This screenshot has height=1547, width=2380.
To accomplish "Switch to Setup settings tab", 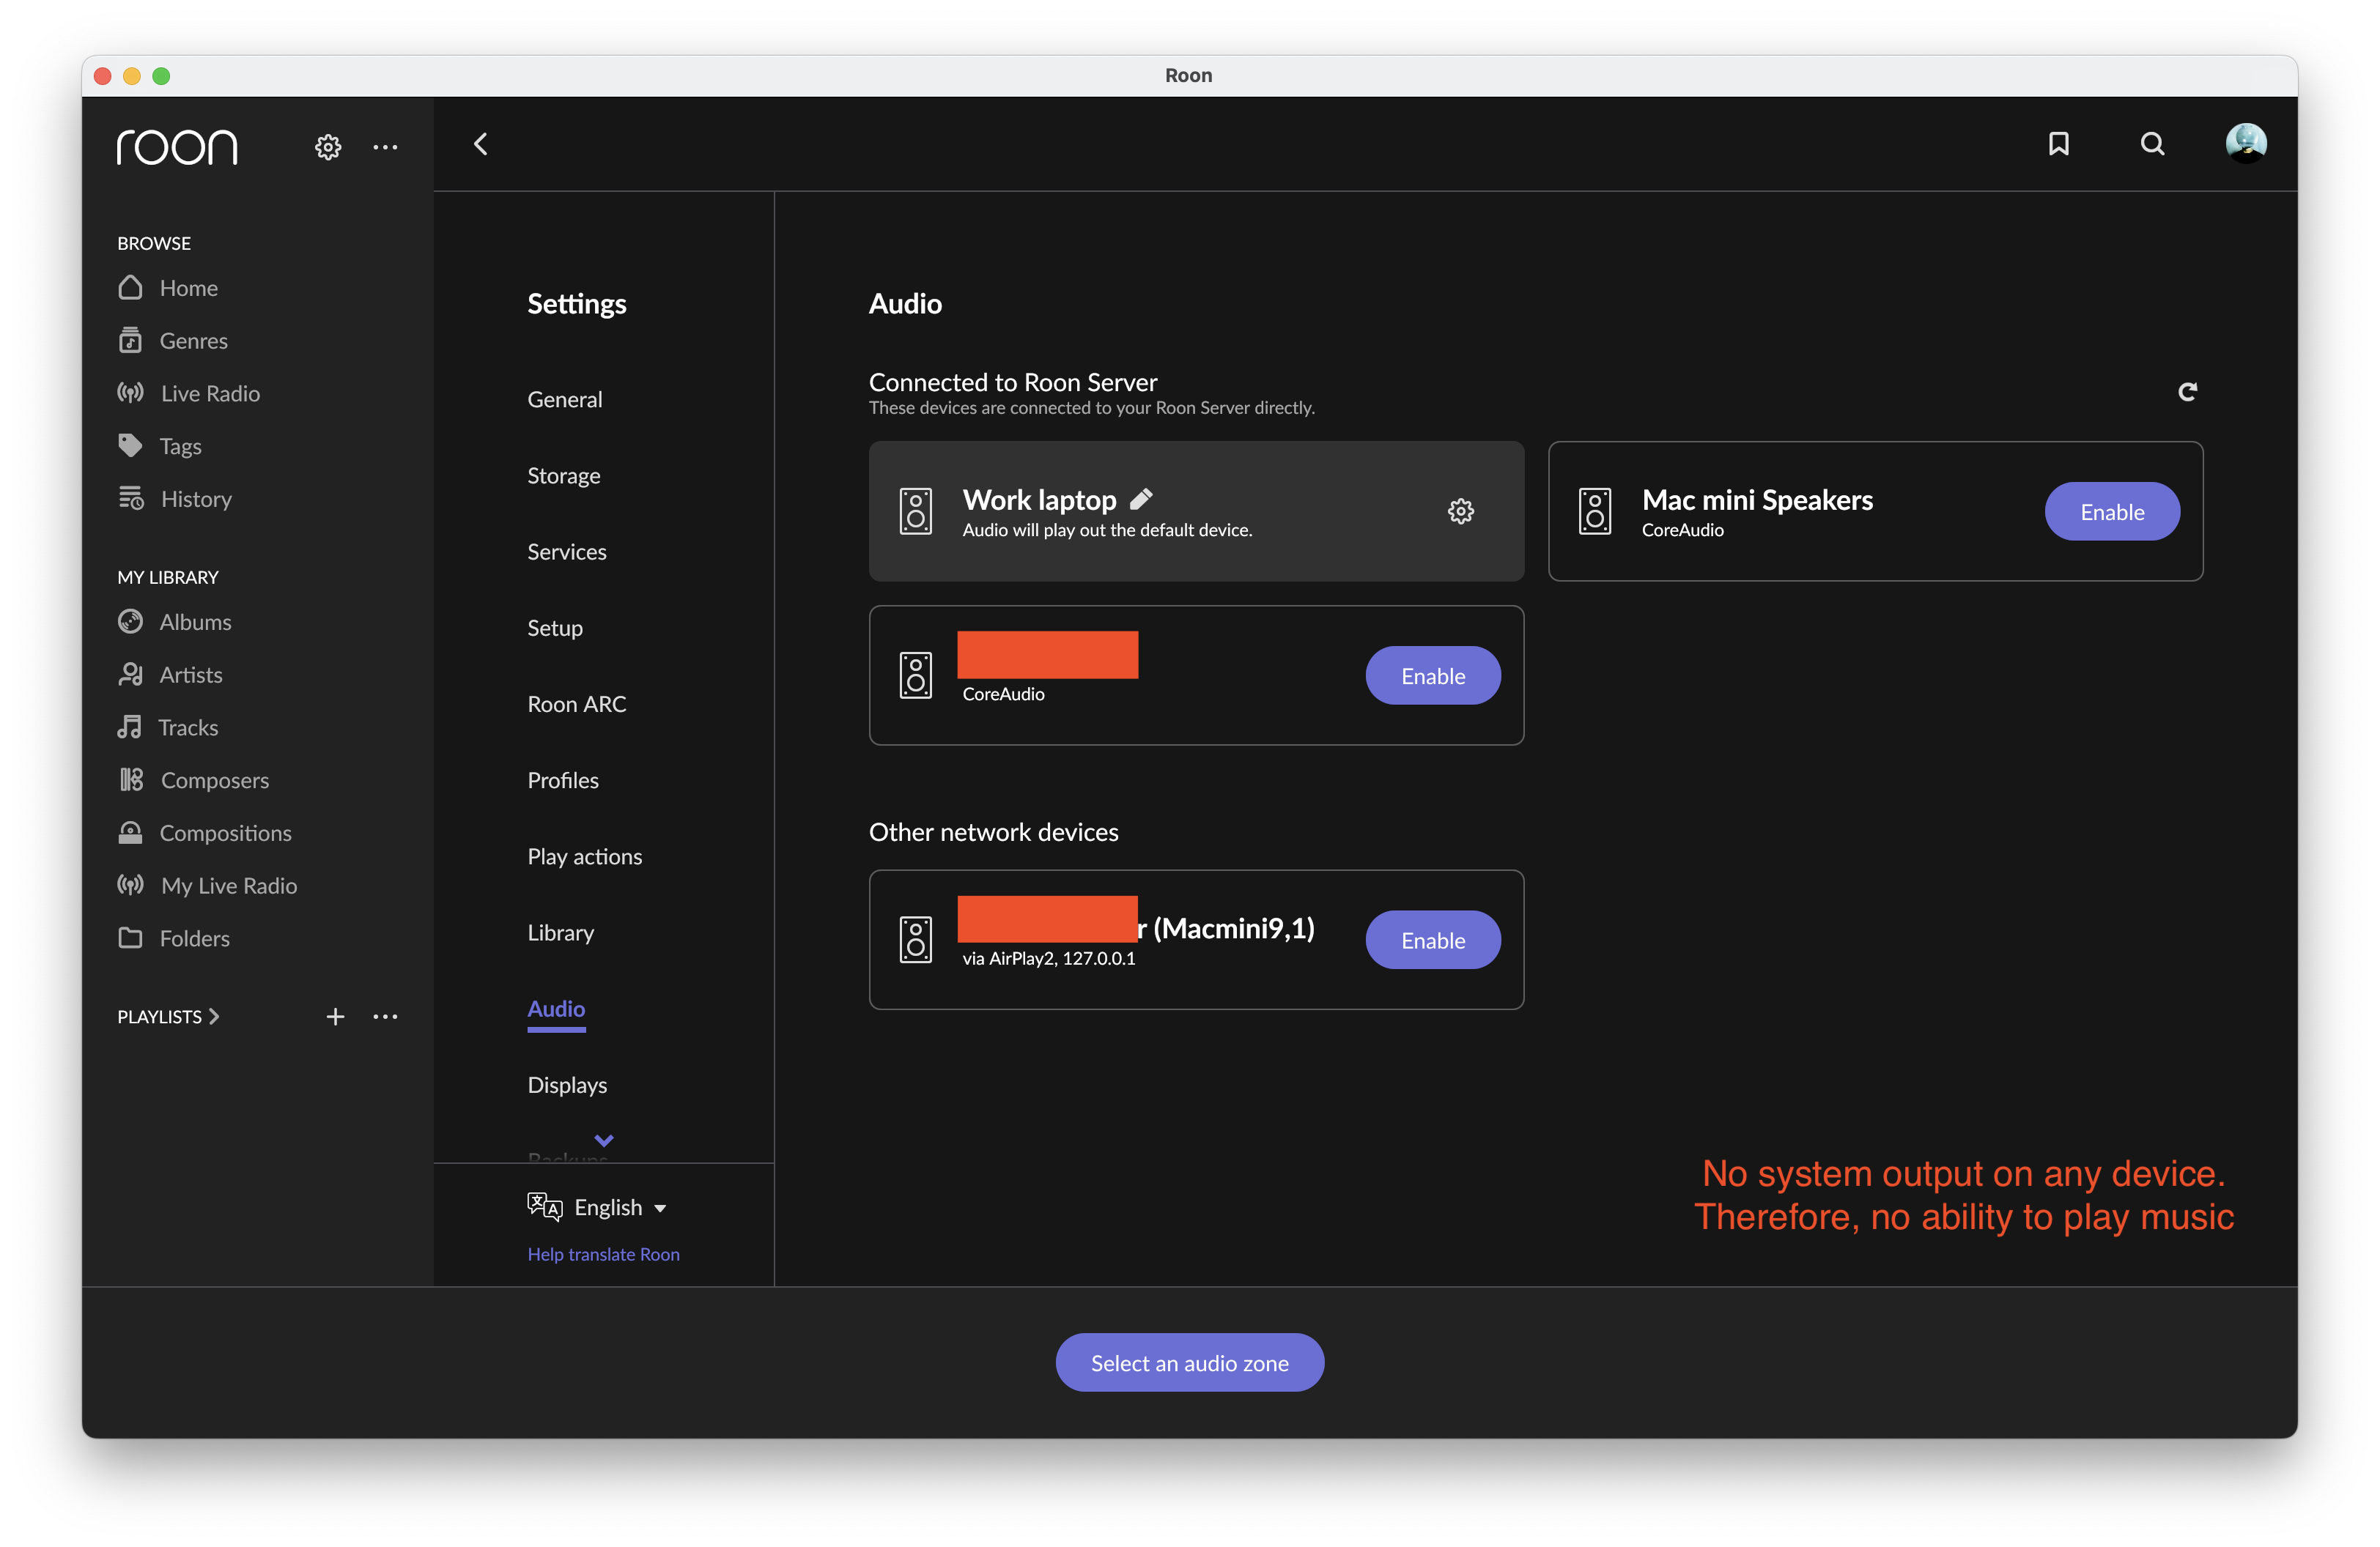I will [555, 628].
